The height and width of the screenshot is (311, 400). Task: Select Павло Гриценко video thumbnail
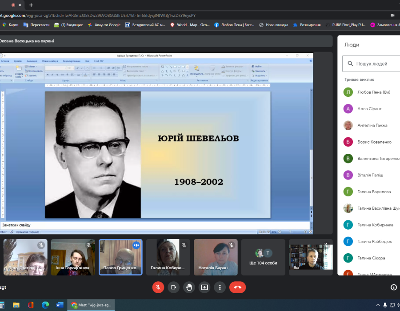120,257
